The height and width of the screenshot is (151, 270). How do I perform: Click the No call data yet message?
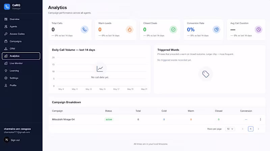pyautogui.click(x=100, y=78)
